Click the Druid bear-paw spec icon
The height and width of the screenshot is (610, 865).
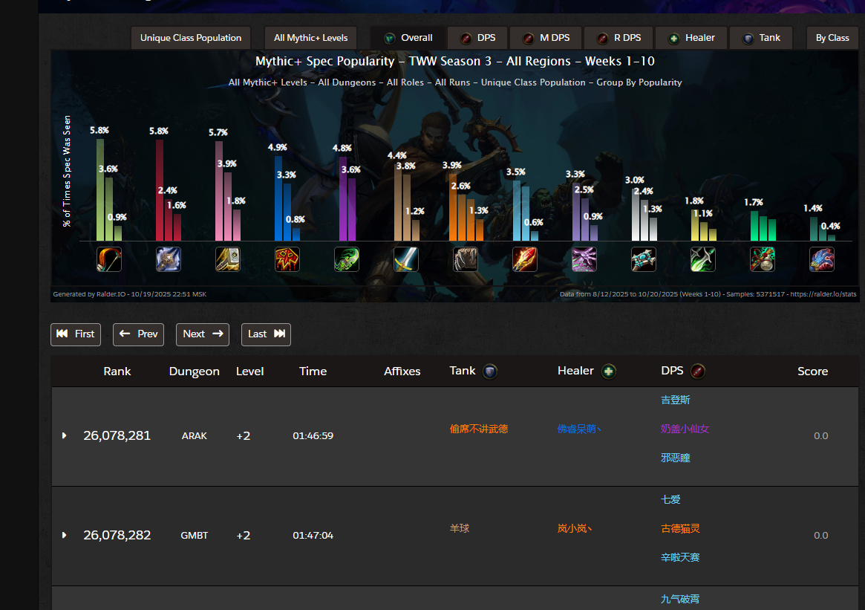(466, 259)
